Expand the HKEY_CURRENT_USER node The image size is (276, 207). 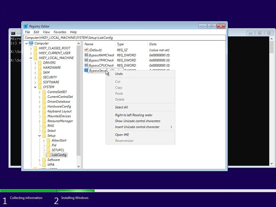tap(31, 53)
